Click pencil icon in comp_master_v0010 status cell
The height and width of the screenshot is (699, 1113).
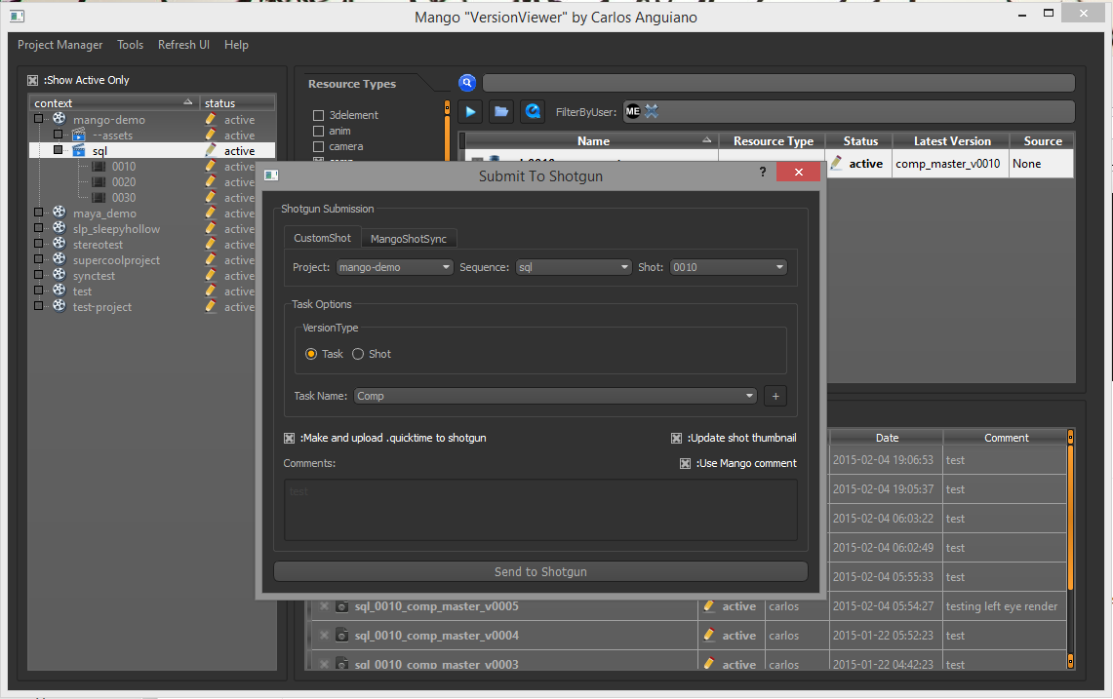point(837,163)
